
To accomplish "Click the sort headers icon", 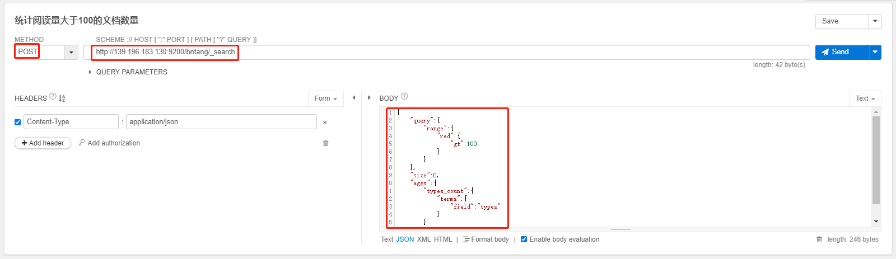I will pos(62,98).
